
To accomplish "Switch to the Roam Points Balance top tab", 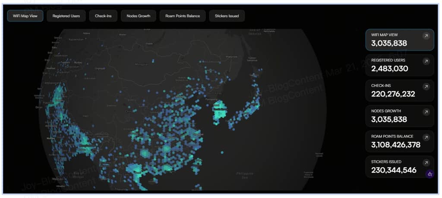I will pos(182,16).
